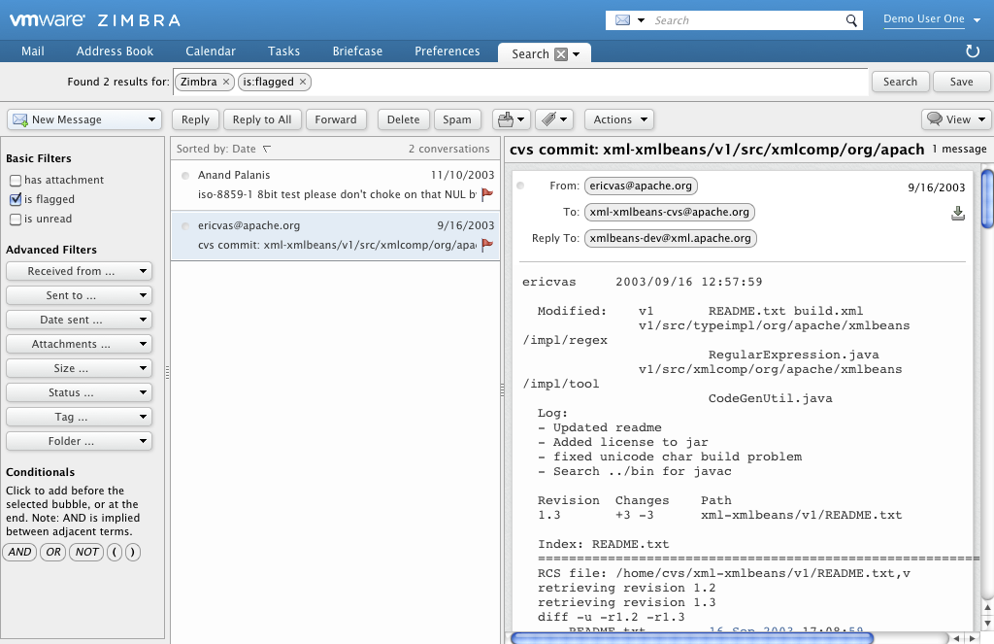Screen dimensions: 994x644
Task: Expand the Folder filter dropdown
Action: point(80,441)
